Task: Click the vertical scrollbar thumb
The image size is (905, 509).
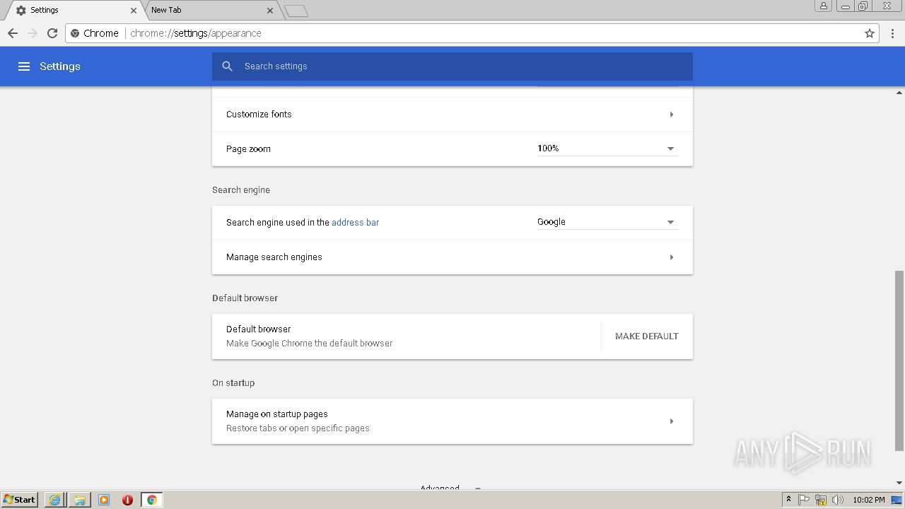Action: pos(899,361)
